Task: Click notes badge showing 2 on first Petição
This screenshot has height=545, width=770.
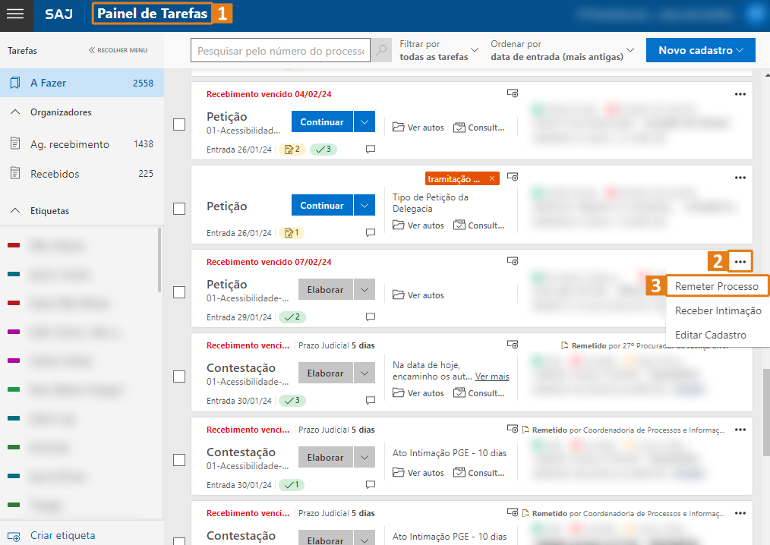Action: [x=292, y=150]
